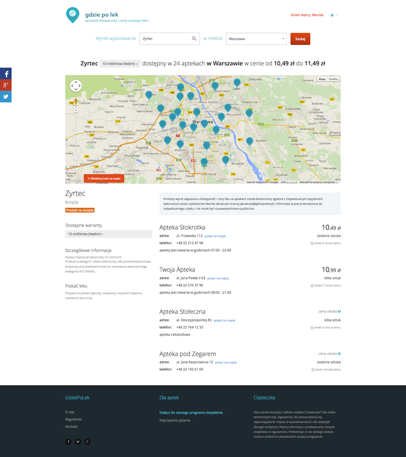Click the map zoom slider handle
The height and width of the screenshot is (457, 406).
[76, 133]
